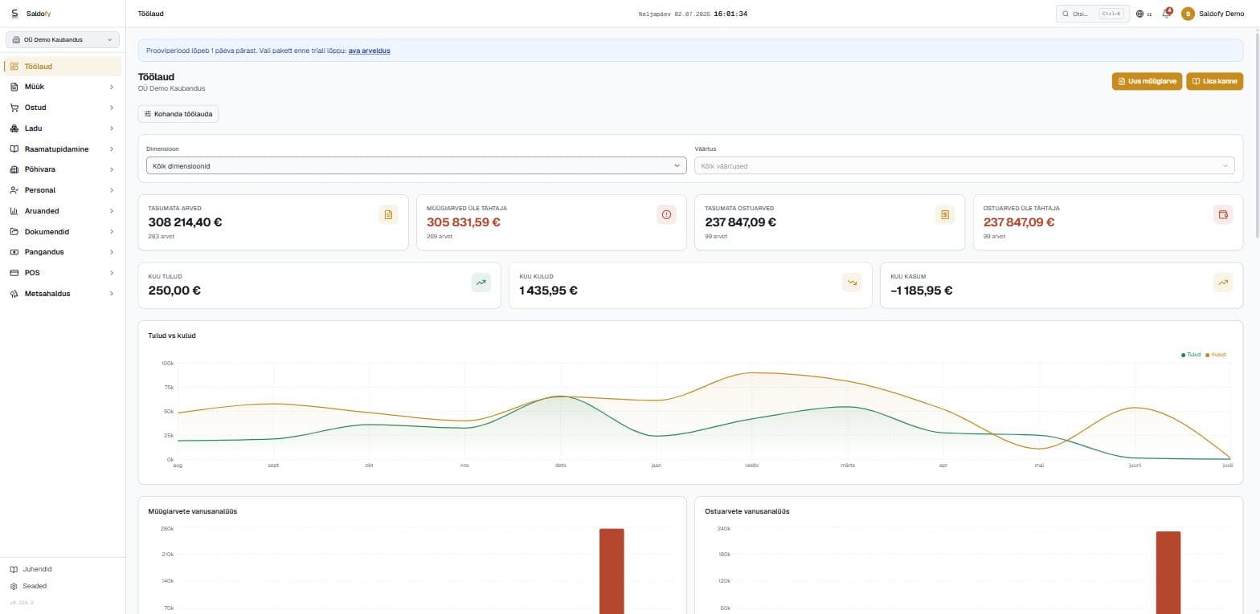Follow the ava arveldus link
Viewport: 1260px width, 614px height.
point(369,51)
